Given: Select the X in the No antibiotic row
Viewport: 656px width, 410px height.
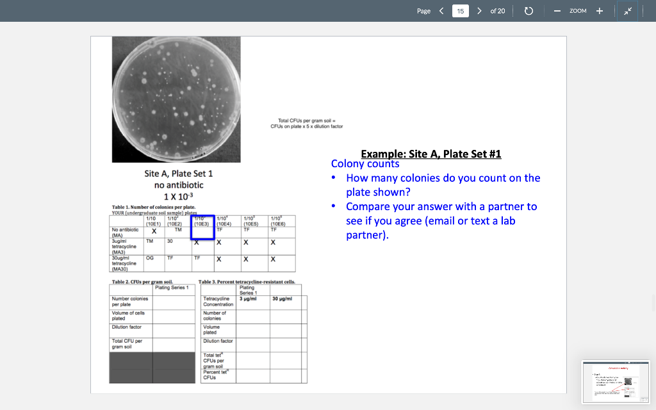Looking at the screenshot, I should (152, 229).
